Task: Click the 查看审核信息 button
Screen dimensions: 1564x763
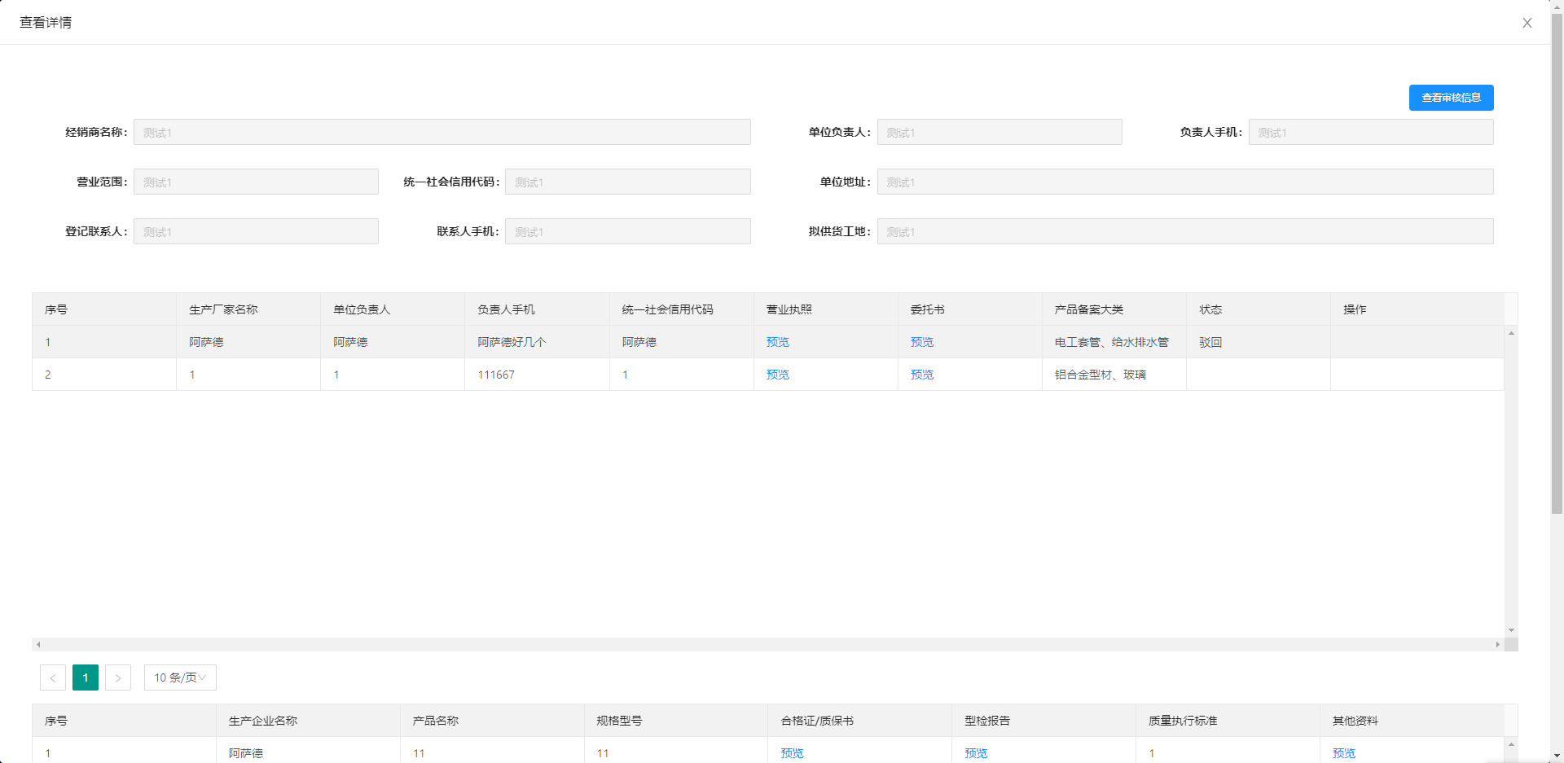Action: click(x=1451, y=98)
